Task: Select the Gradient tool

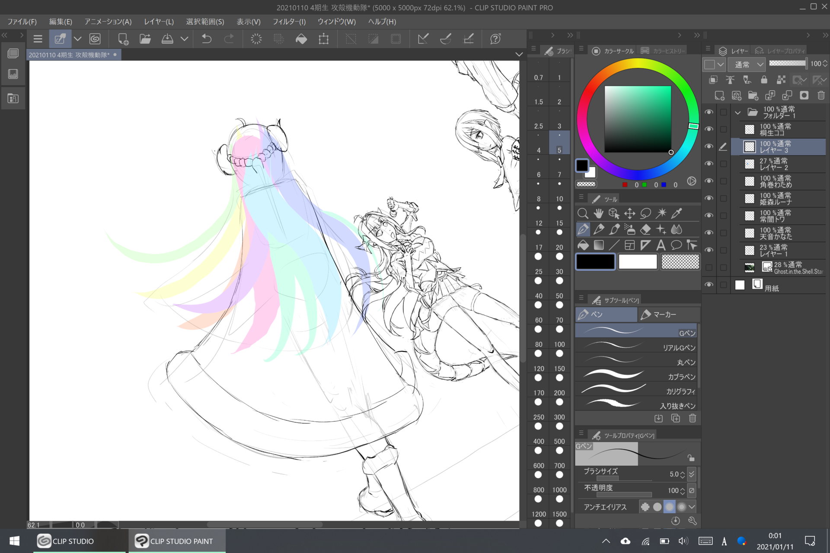Action: click(599, 245)
